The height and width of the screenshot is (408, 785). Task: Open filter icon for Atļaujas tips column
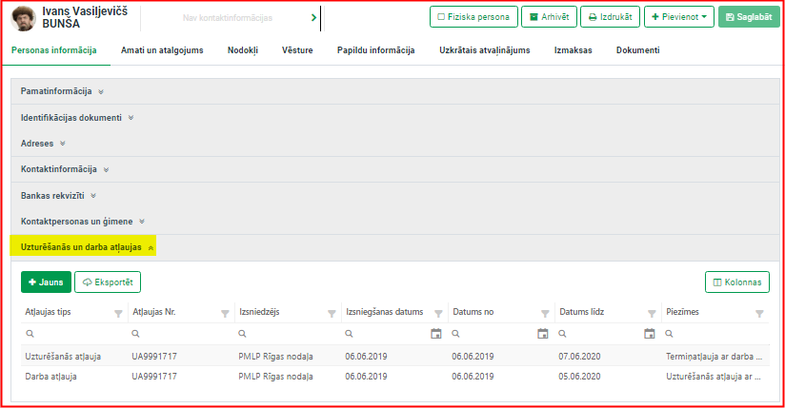click(118, 314)
